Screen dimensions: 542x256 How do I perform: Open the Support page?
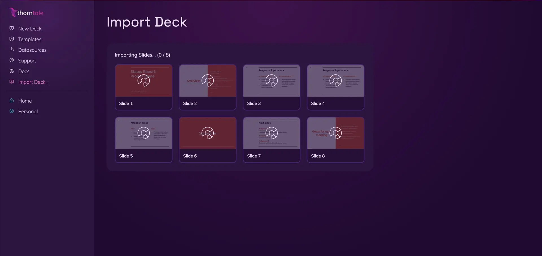(27, 61)
